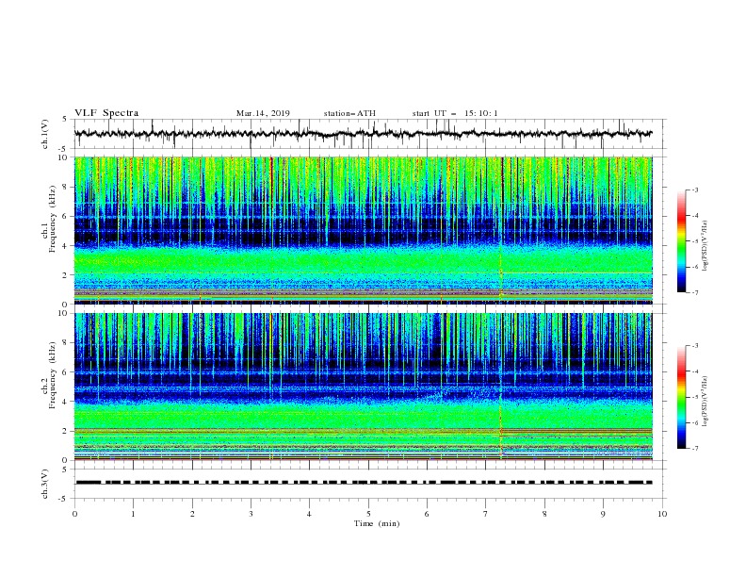Click the log(PSD) label beside the ch.2 colorbar

[x=705, y=401]
